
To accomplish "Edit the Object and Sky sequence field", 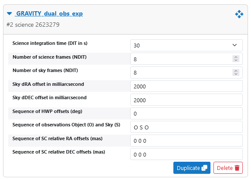I will [186, 127].
